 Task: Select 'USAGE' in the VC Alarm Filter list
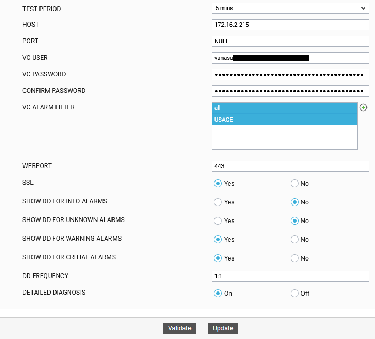284,120
